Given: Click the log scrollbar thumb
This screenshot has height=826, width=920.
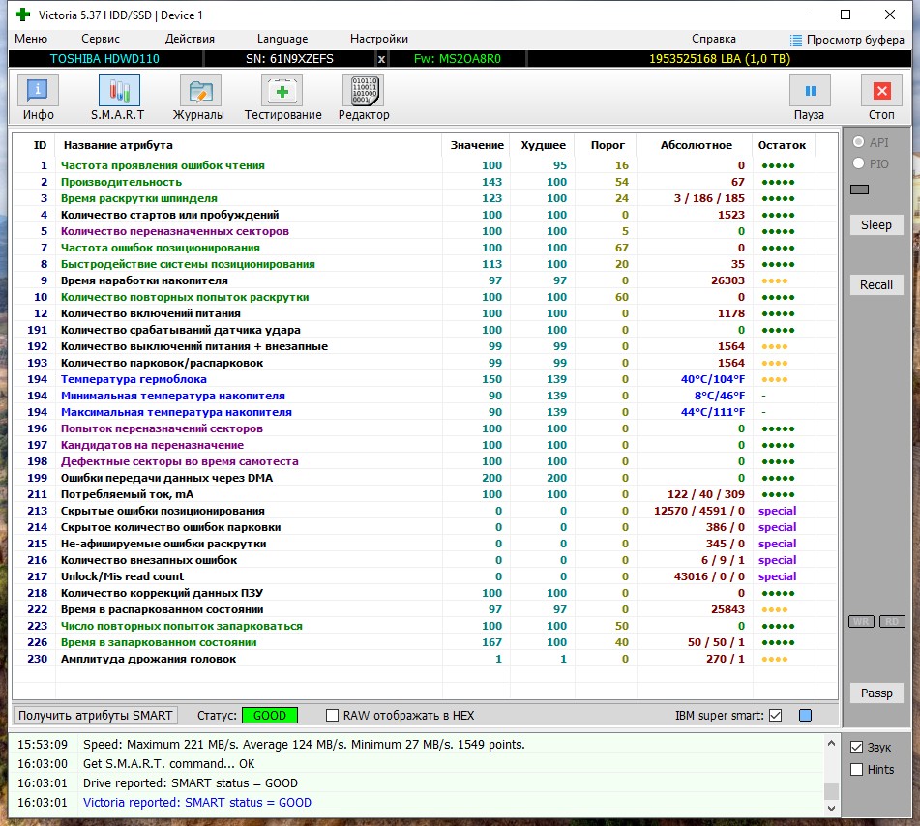Looking at the screenshot, I should click(x=831, y=791).
